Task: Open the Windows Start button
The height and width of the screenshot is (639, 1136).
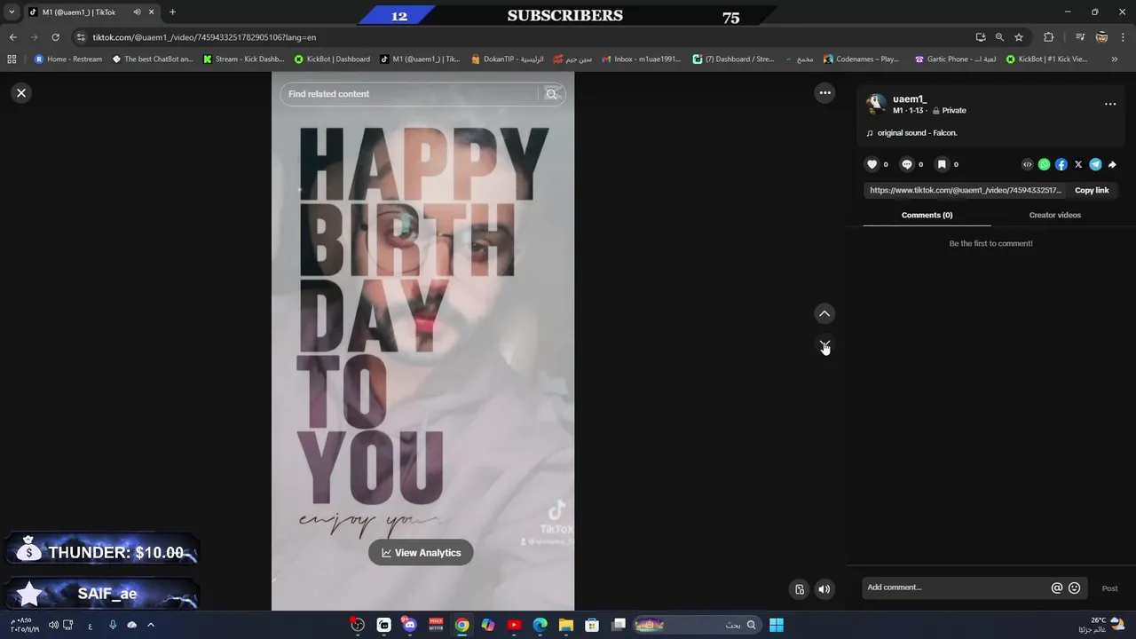Action: tap(777, 625)
